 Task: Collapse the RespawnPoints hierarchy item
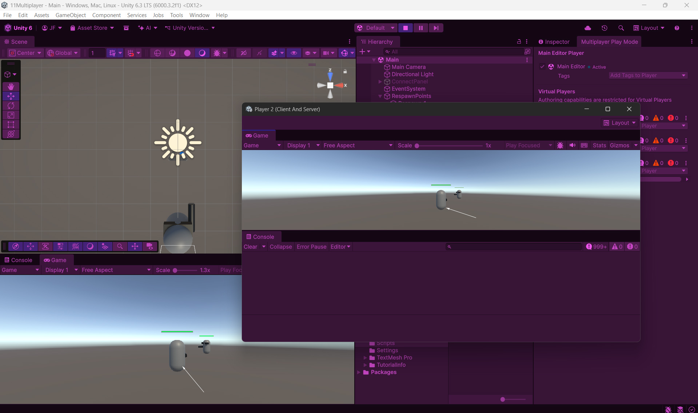tap(380, 96)
